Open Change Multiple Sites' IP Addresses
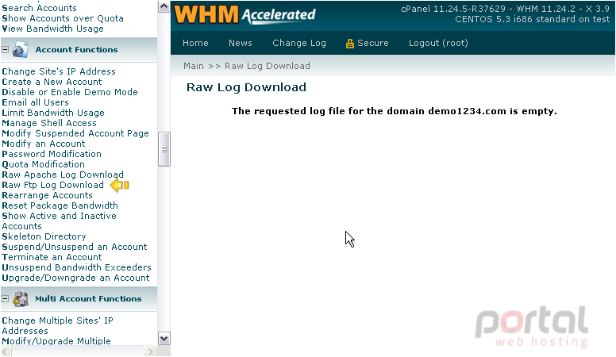Viewport: 616px width, 357px height. (57, 325)
